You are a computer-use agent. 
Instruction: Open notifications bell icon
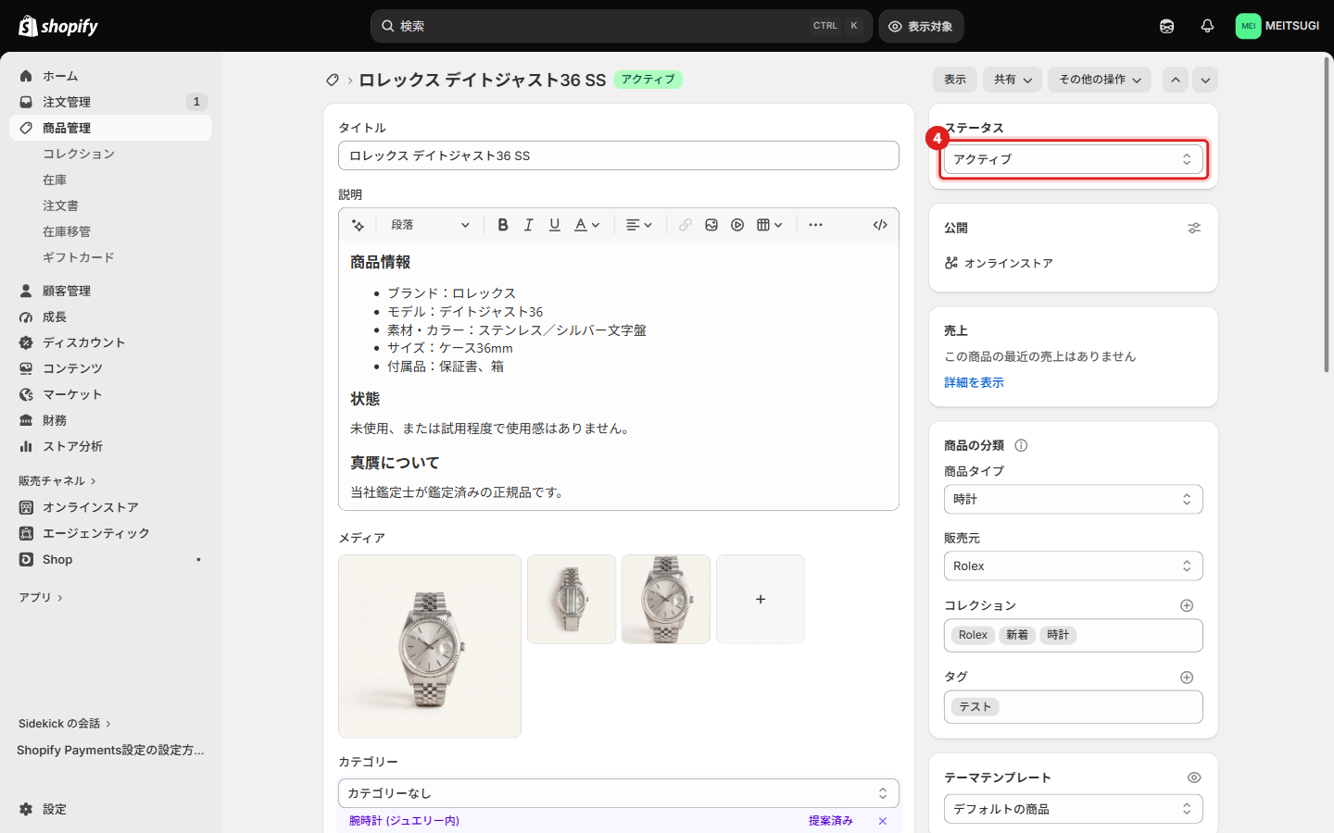pyautogui.click(x=1207, y=26)
